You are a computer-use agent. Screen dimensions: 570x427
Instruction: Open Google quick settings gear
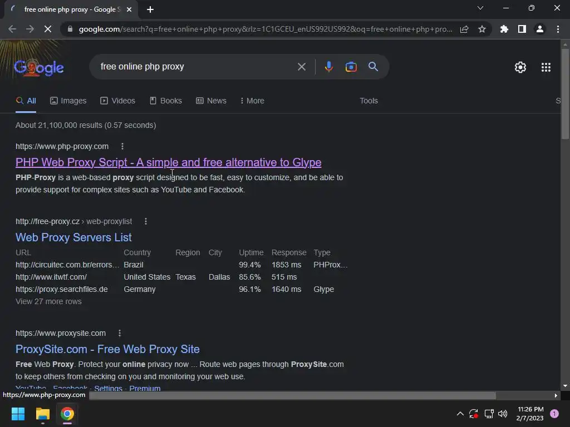(520, 67)
